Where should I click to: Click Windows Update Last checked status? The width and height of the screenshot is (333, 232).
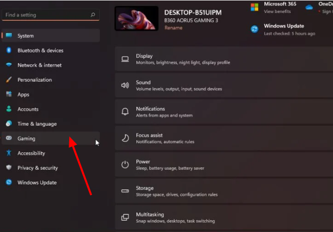290,33
